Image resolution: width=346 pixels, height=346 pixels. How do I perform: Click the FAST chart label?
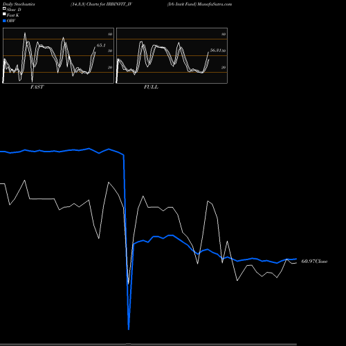(37, 86)
